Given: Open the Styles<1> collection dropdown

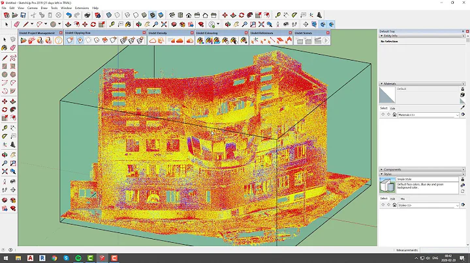Looking at the screenshot, I should click(429, 205).
